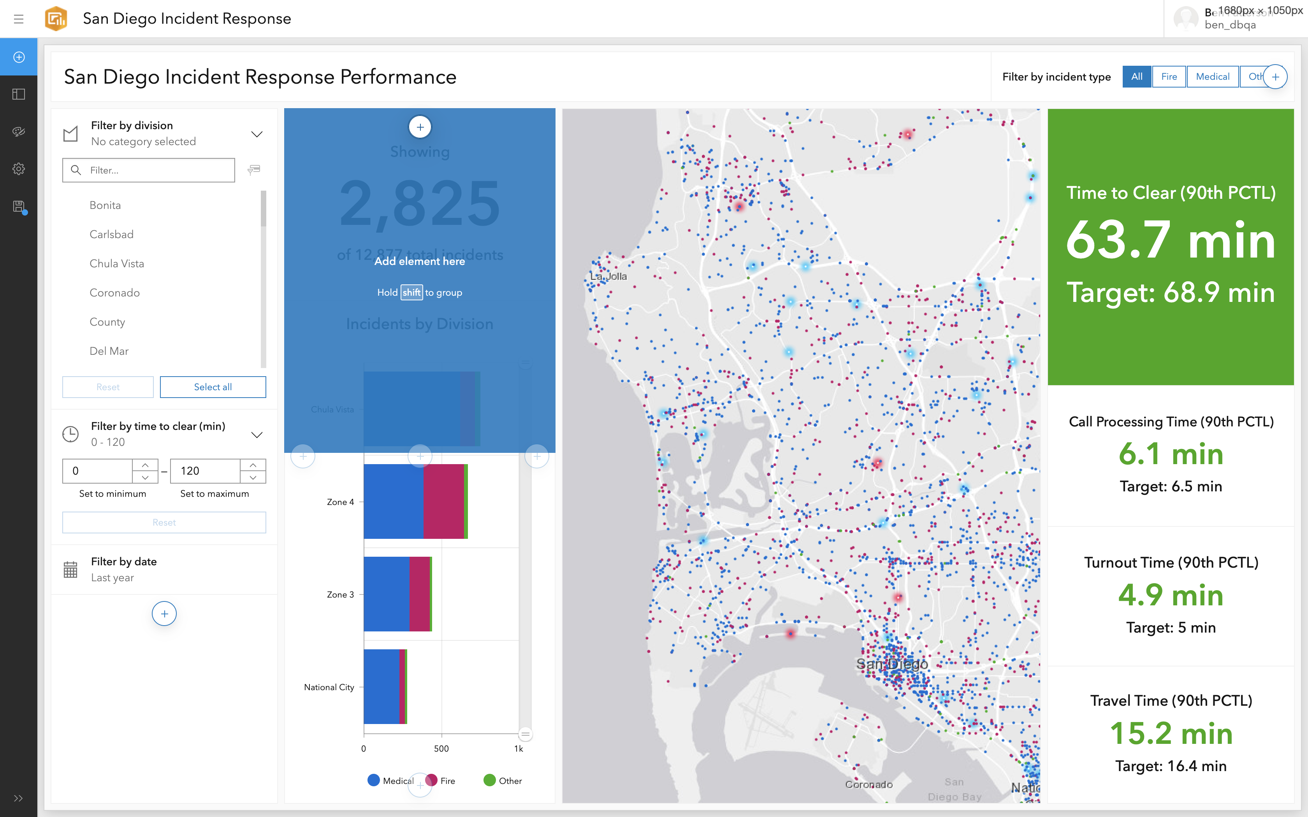
Task: Expand sidebar with double chevron
Action: point(18,798)
